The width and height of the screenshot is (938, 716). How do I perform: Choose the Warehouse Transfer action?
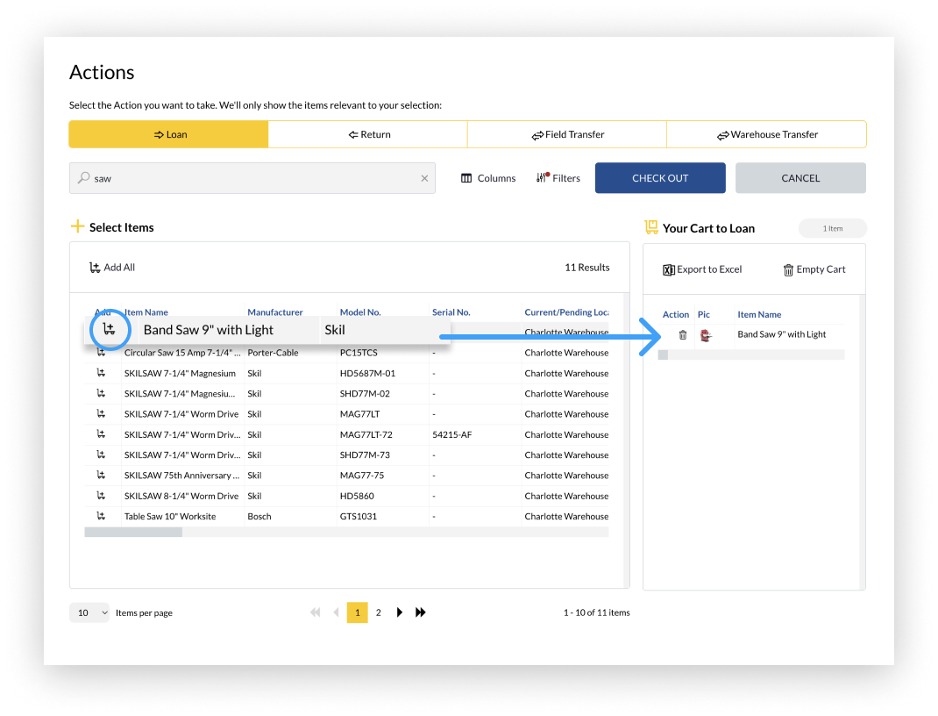[x=766, y=134]
